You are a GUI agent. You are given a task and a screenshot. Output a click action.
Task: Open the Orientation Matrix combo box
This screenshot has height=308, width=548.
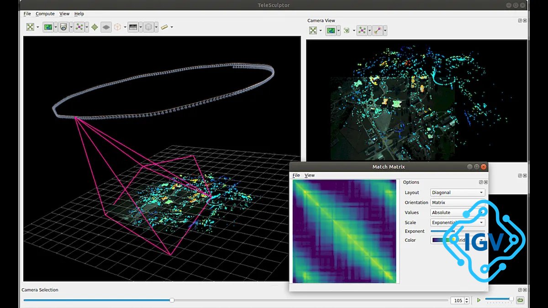pos(458,203)
